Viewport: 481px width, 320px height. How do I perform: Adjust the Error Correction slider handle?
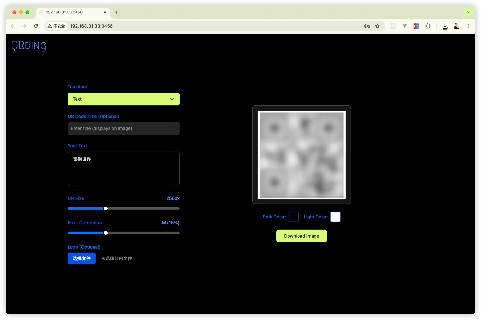(x=106, y=233)
